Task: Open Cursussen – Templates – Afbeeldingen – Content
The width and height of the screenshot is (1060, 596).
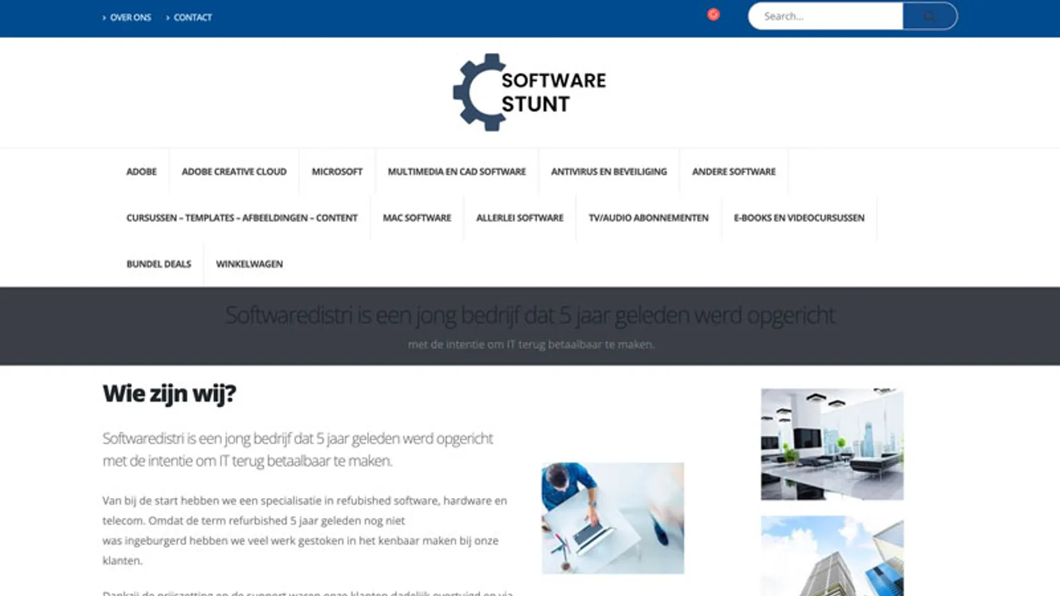Action: tap(242, 218)
